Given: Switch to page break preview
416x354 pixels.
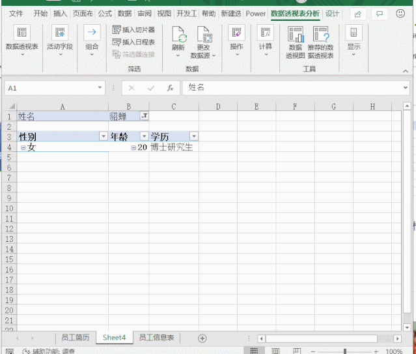Looking at the screenshot, I should (297, 351).
